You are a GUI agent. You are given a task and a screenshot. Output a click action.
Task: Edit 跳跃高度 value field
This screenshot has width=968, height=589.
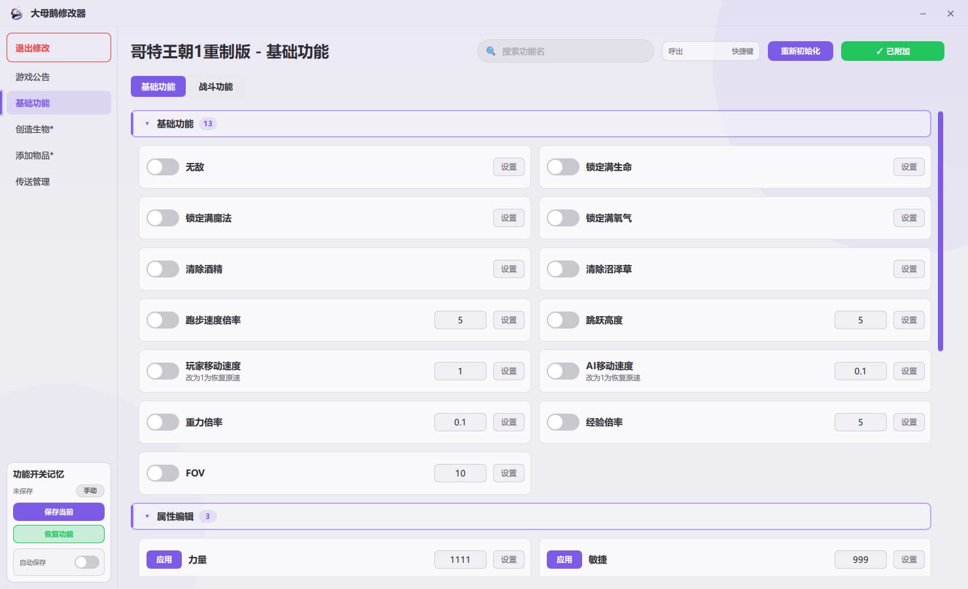pos(861,320)
